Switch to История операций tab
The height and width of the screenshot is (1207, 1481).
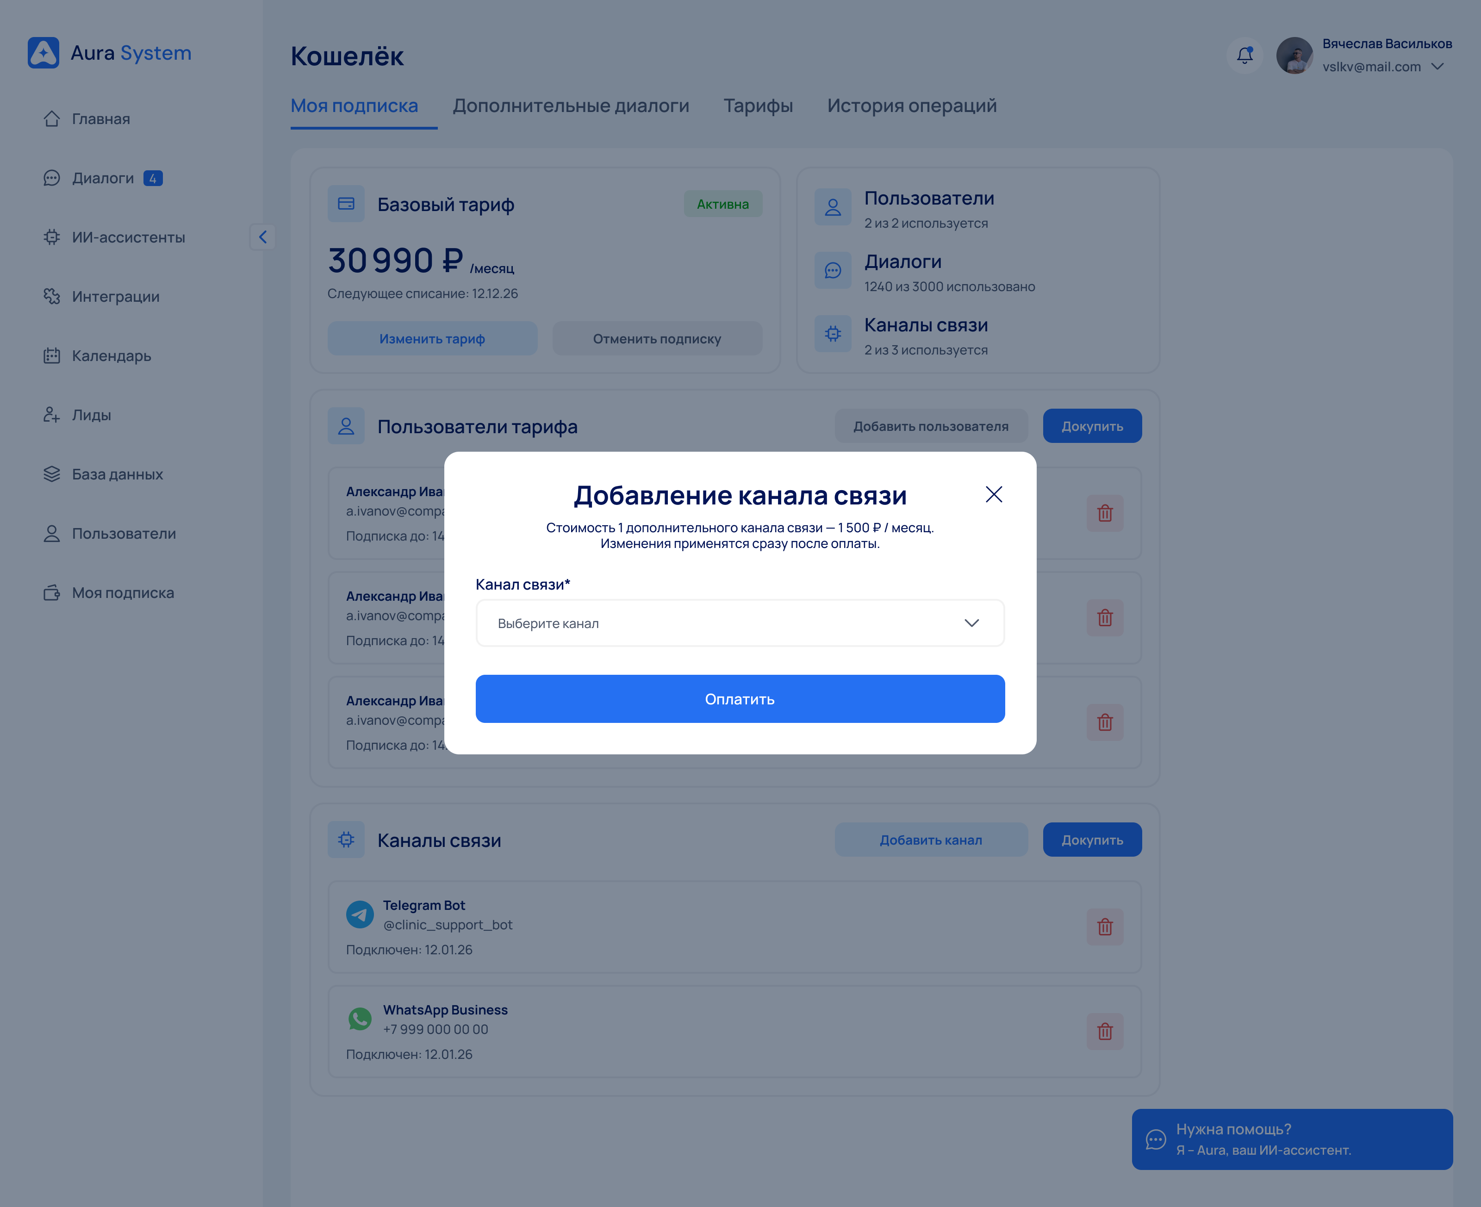pyautogui.click(x=912, y=106)
